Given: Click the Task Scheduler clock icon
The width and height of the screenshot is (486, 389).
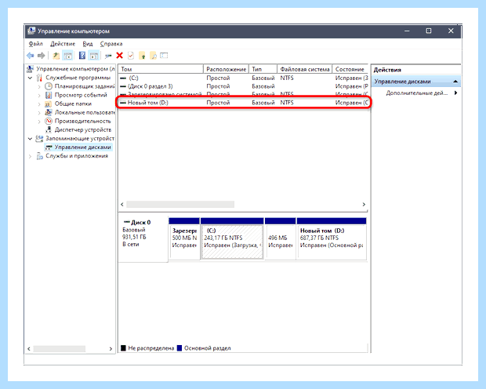Looking at the screenshot, I should point(49,86).
